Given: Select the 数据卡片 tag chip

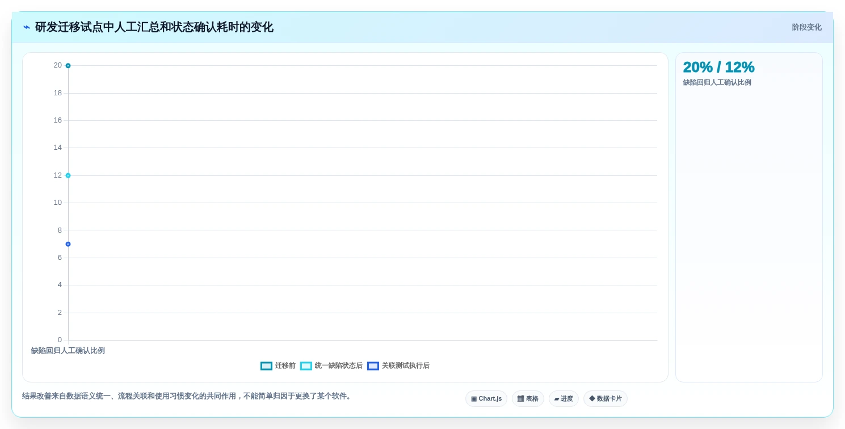Looking at the screenshot, I should tap(606, 399).
